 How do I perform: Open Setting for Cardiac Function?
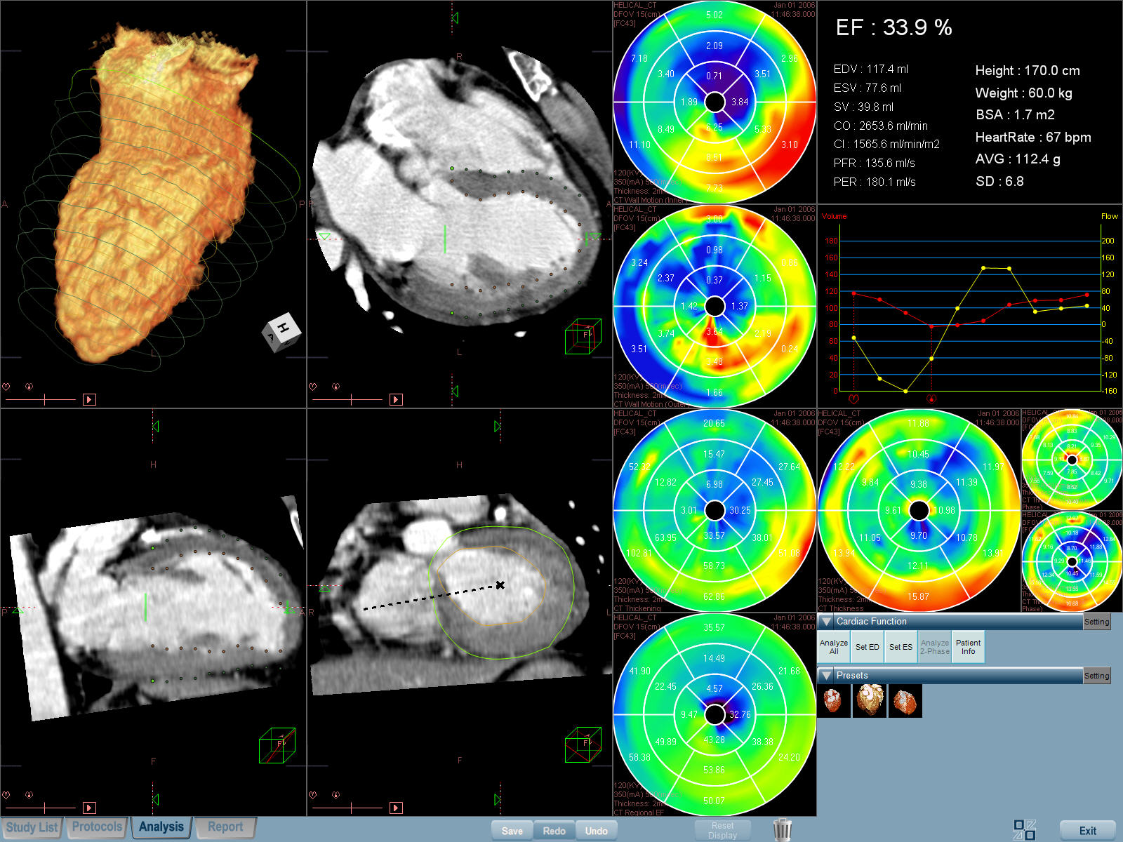pos(1096,622)
